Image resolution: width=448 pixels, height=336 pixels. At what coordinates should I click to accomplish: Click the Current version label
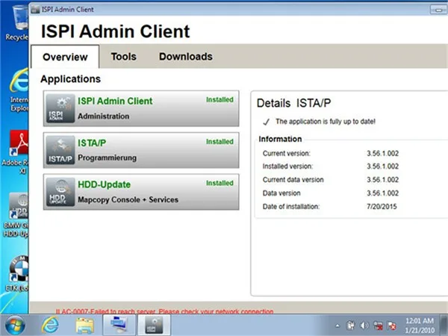tap(286, 153)
